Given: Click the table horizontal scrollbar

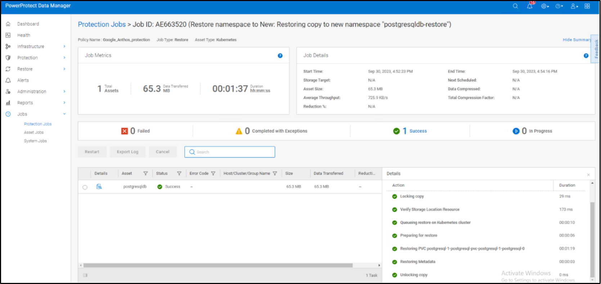Looking at the screenshot, I should coord(218,265).
